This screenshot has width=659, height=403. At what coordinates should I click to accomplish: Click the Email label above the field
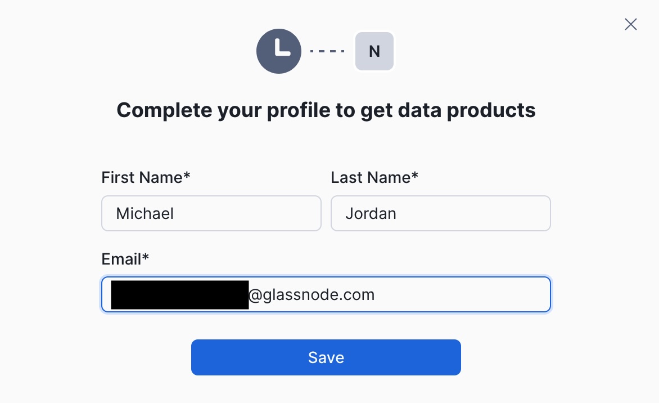125,259
